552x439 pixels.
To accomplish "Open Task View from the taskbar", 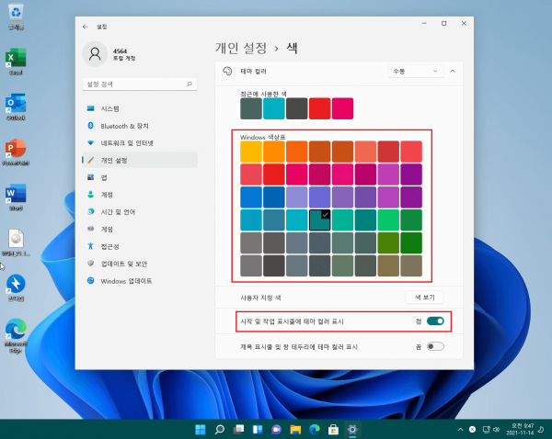I will pyautogui.click(x=238, y=429).
